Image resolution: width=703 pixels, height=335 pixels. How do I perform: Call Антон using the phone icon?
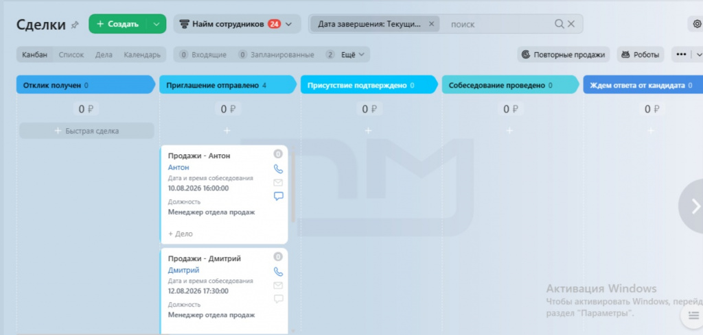[279, 169]
